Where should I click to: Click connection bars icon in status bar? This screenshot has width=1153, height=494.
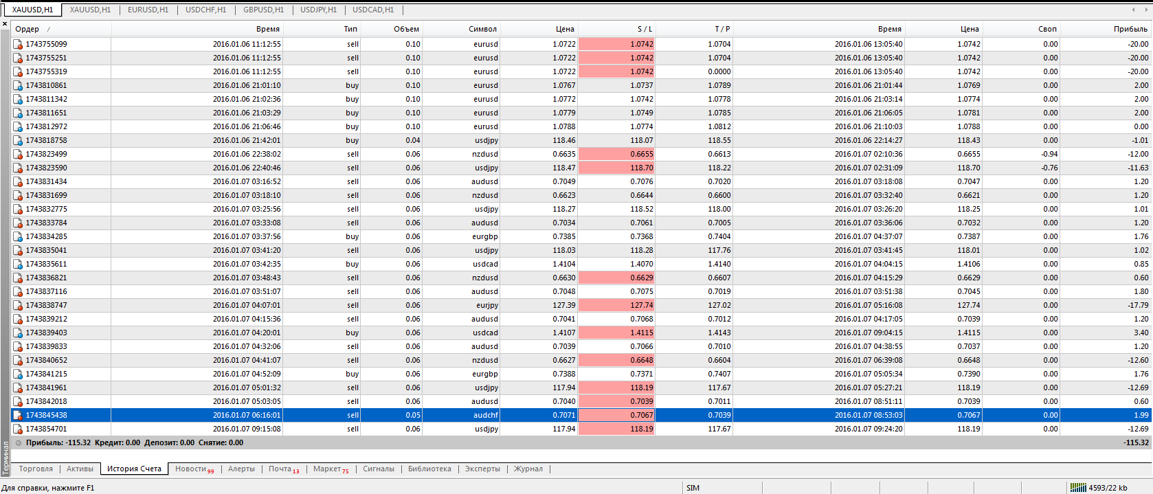click(1078, 488)
